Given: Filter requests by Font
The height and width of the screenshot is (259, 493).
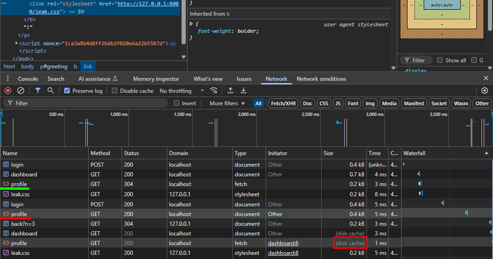Looking at the screenshot, I should [x=353, y=103].
